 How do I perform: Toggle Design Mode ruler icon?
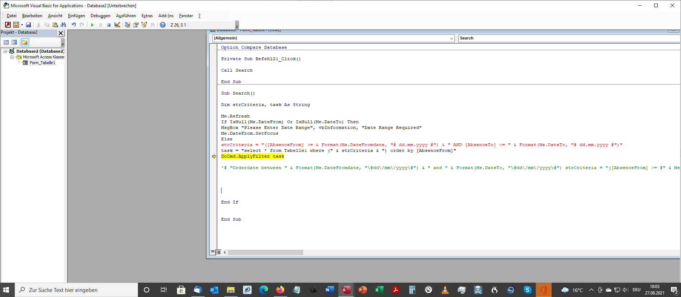[117, 25]
